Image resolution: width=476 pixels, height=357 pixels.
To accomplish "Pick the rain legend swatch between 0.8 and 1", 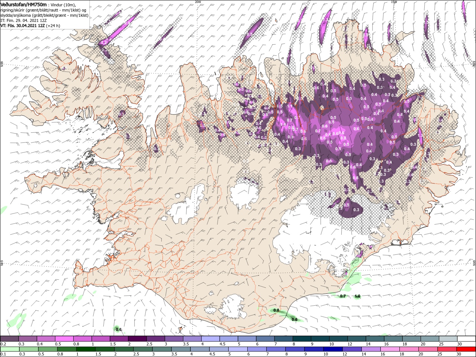I will 66,349.
